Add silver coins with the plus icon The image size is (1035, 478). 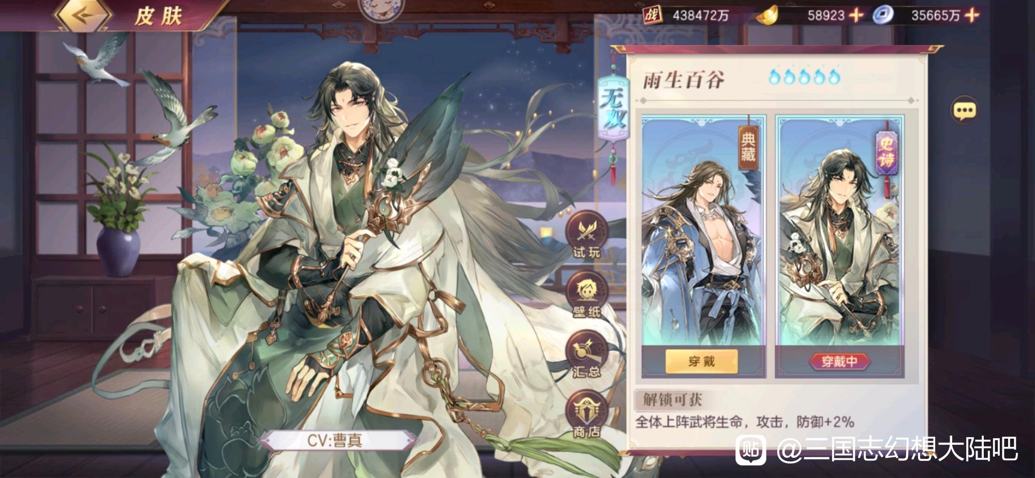972,16
